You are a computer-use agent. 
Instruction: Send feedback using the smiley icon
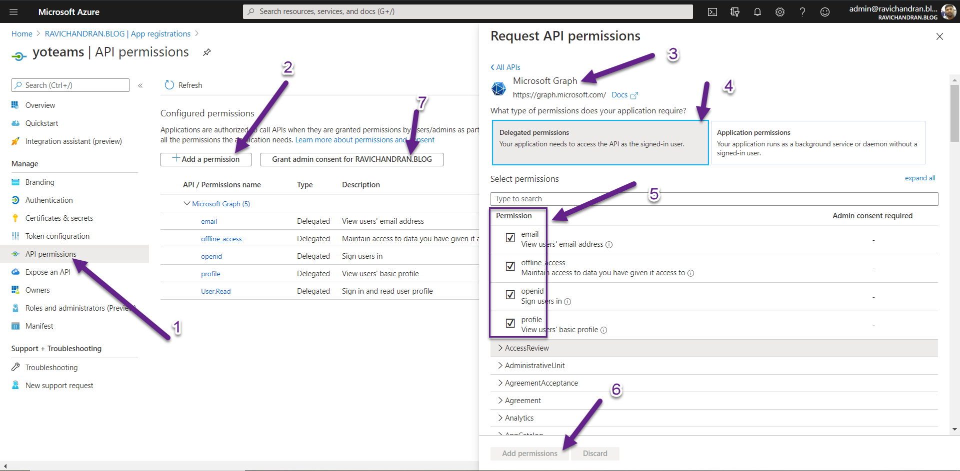pos(824,11)
